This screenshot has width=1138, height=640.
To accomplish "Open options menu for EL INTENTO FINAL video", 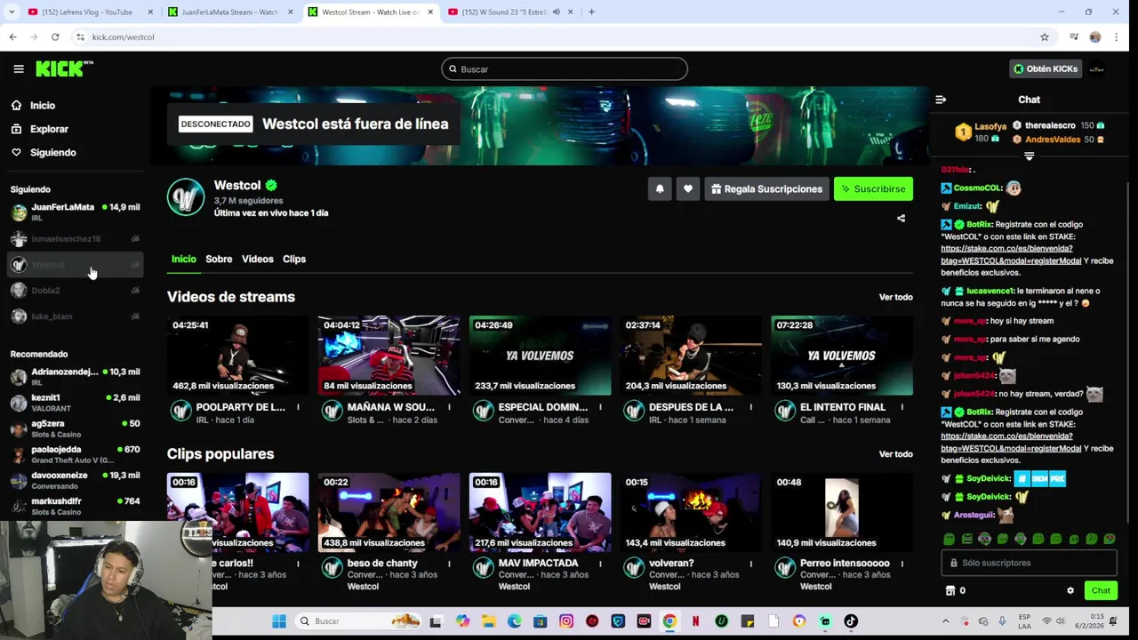I will click(902, 407).
